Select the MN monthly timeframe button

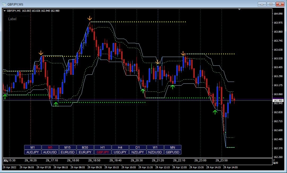point(173,147)
